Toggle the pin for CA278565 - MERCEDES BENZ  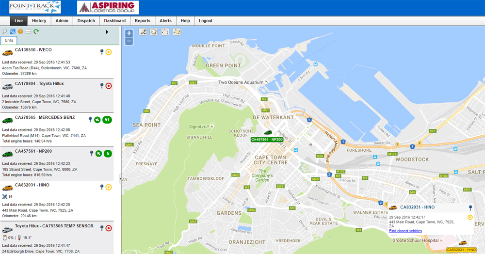[90, 119]
